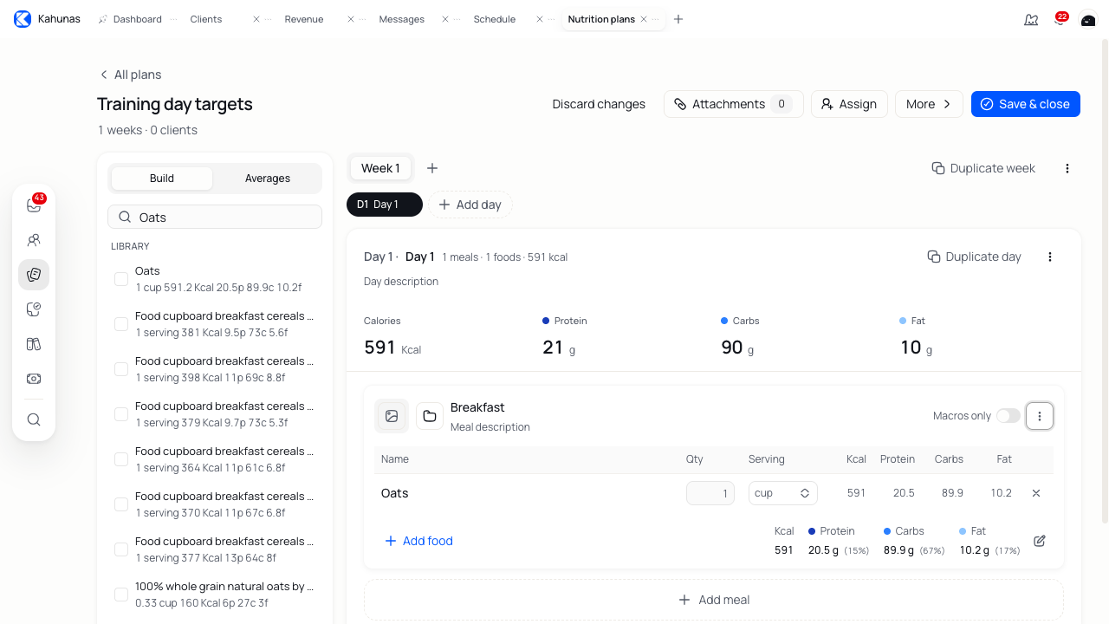The height and width of the screenshot is (624, 1109).
Task: Click the Oats quantity field
Action: (x=710, y=493)
